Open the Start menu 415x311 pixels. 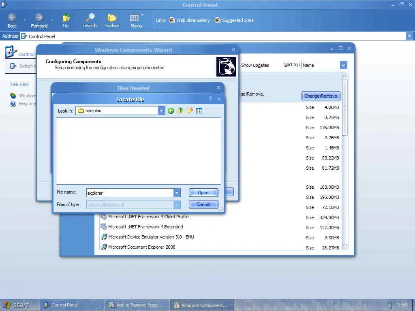point(16,305)
